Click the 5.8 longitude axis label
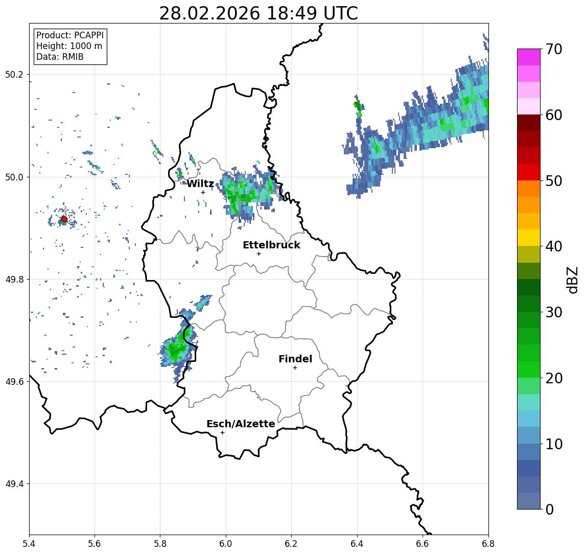Viewport: 585px width, 554px height. pos(160,544)
